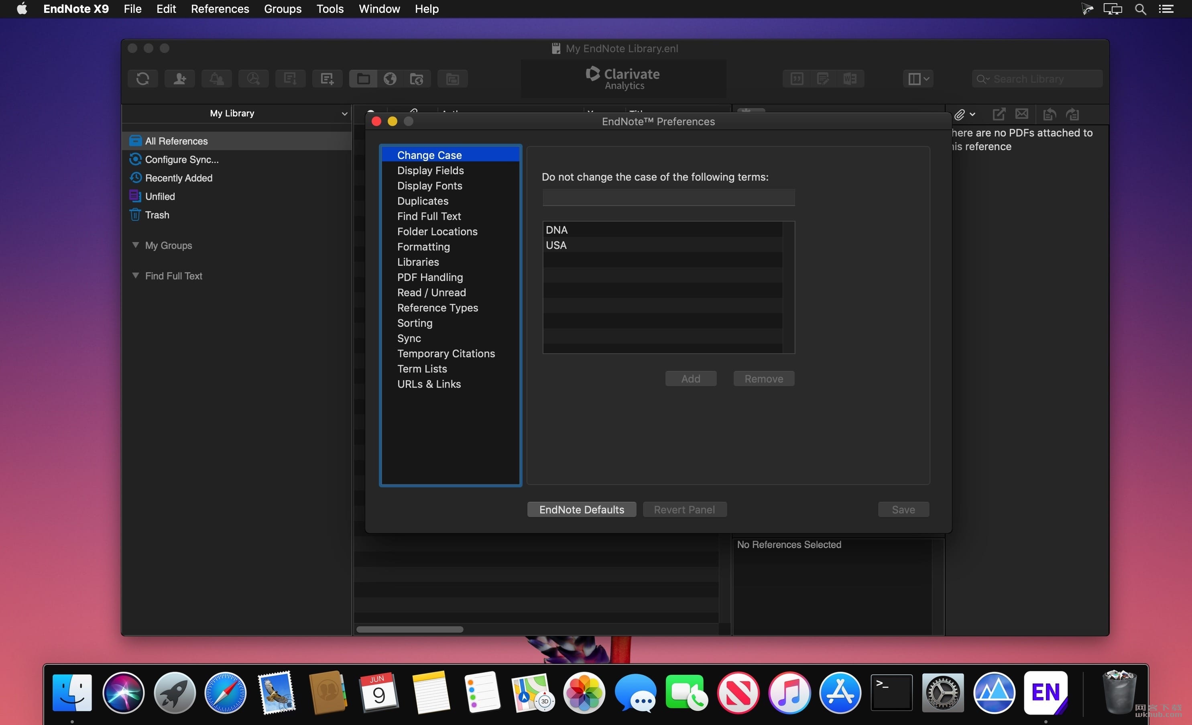The image size is (1192, 725).
Task: Click the paperclip attach PDF icon
Action: 959,115
